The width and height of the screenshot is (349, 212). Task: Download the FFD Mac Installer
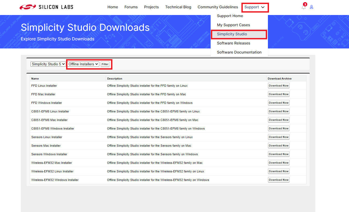click(x=279, y=94)
